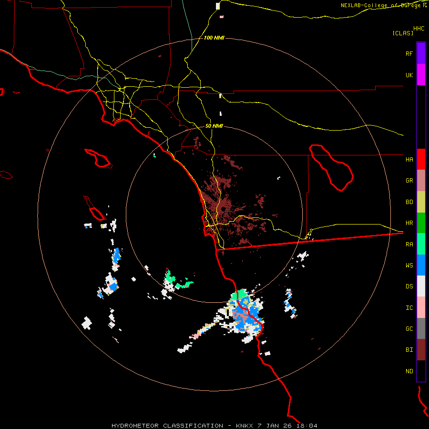Click the IC legend label

coord(409,308)
